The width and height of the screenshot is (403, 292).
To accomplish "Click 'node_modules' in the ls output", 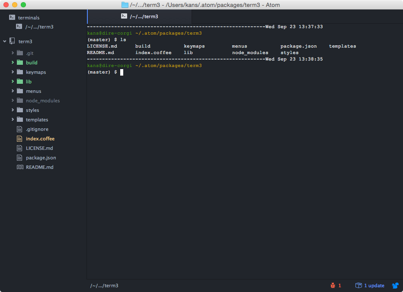I will click(250, 53).
